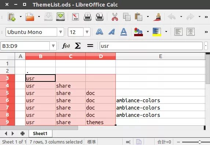Click the Open folder icon
Viewport: 210px width, 145px height.
(30, 17)
